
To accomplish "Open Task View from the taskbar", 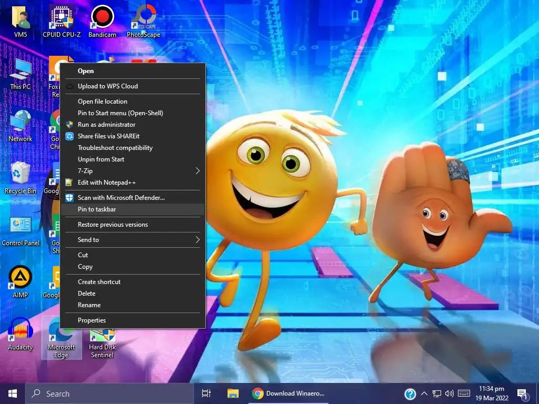I will [206, 393].
